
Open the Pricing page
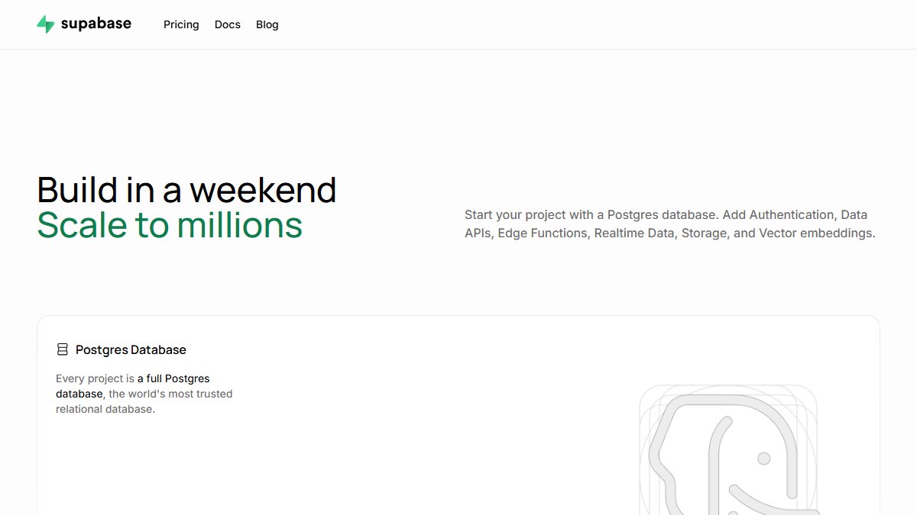(181, 24)
